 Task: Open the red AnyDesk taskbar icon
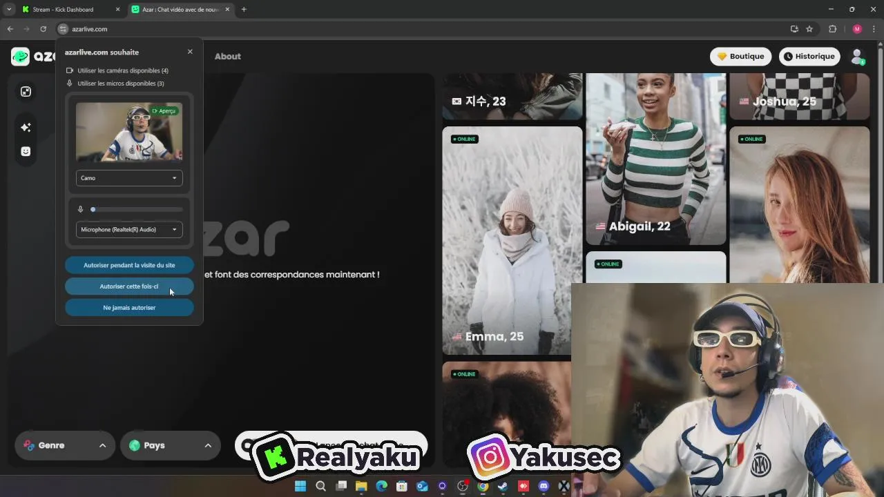523,487
